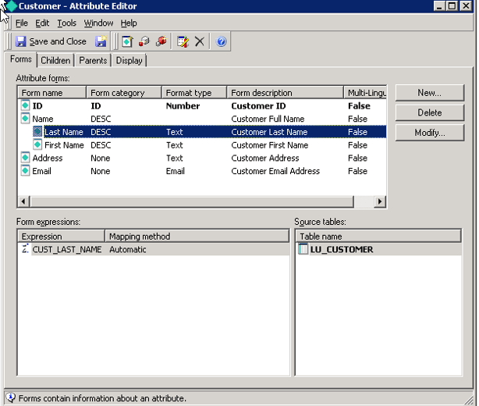Select the Email form row

(41, 171)
